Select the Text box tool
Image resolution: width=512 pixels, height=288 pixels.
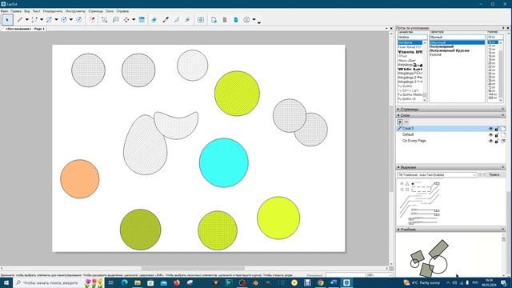pos(104,19)
